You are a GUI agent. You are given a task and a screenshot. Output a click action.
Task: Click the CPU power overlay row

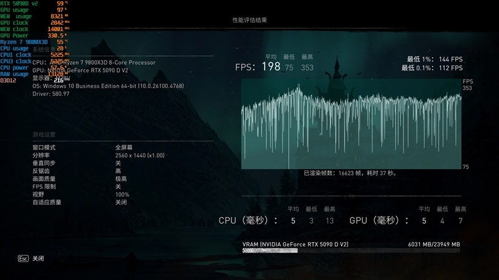click(x=34, y=68)
